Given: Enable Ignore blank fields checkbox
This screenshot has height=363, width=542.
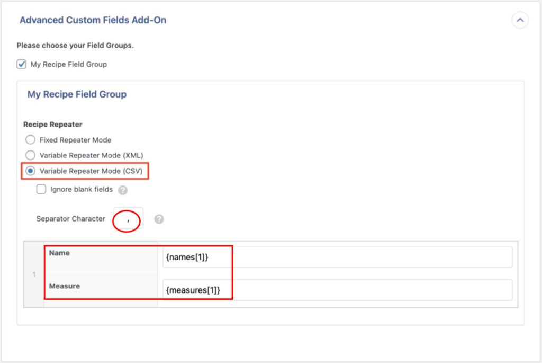Looking at the screenshot, I should [x=41, y=189].
